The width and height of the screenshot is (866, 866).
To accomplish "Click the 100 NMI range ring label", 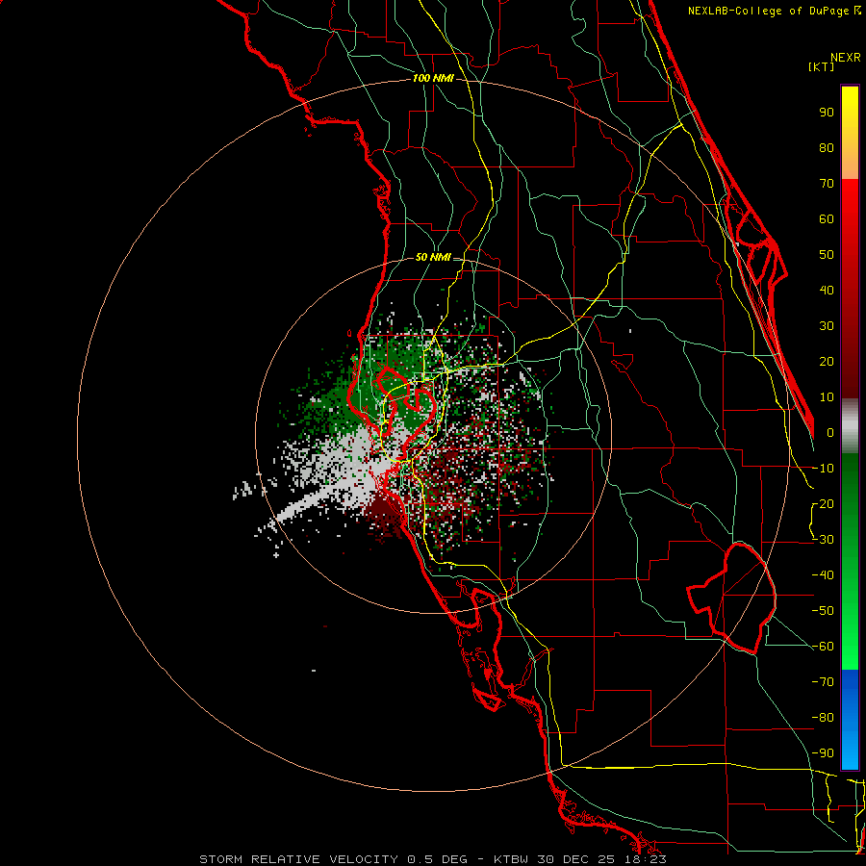I will pyautogui.click(x=433, y=79).
